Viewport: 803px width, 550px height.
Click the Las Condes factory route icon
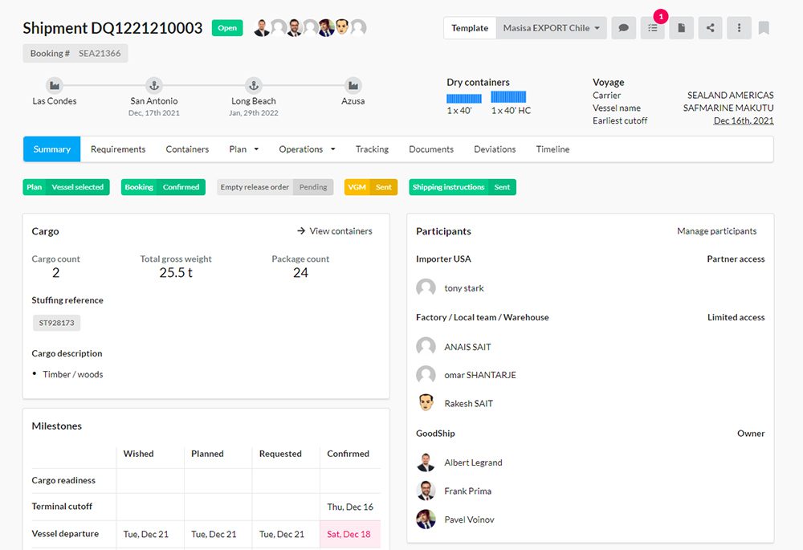tap(55, 85)
